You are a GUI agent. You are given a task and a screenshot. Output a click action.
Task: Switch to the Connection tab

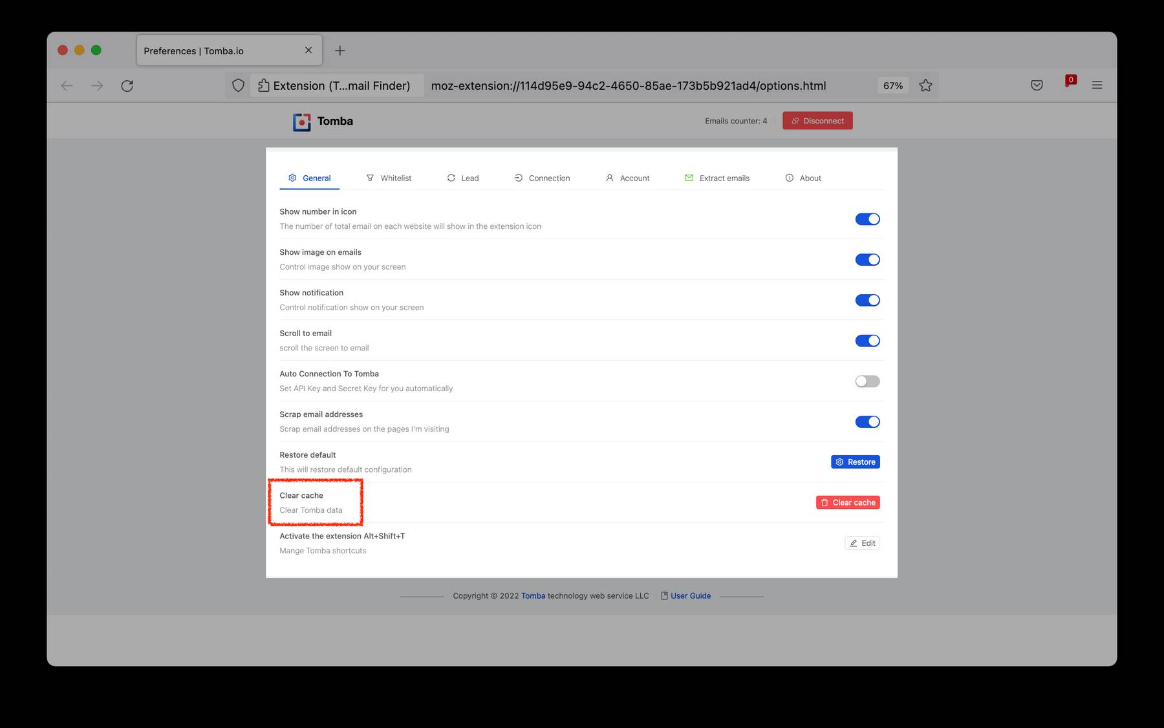(542, 178)
